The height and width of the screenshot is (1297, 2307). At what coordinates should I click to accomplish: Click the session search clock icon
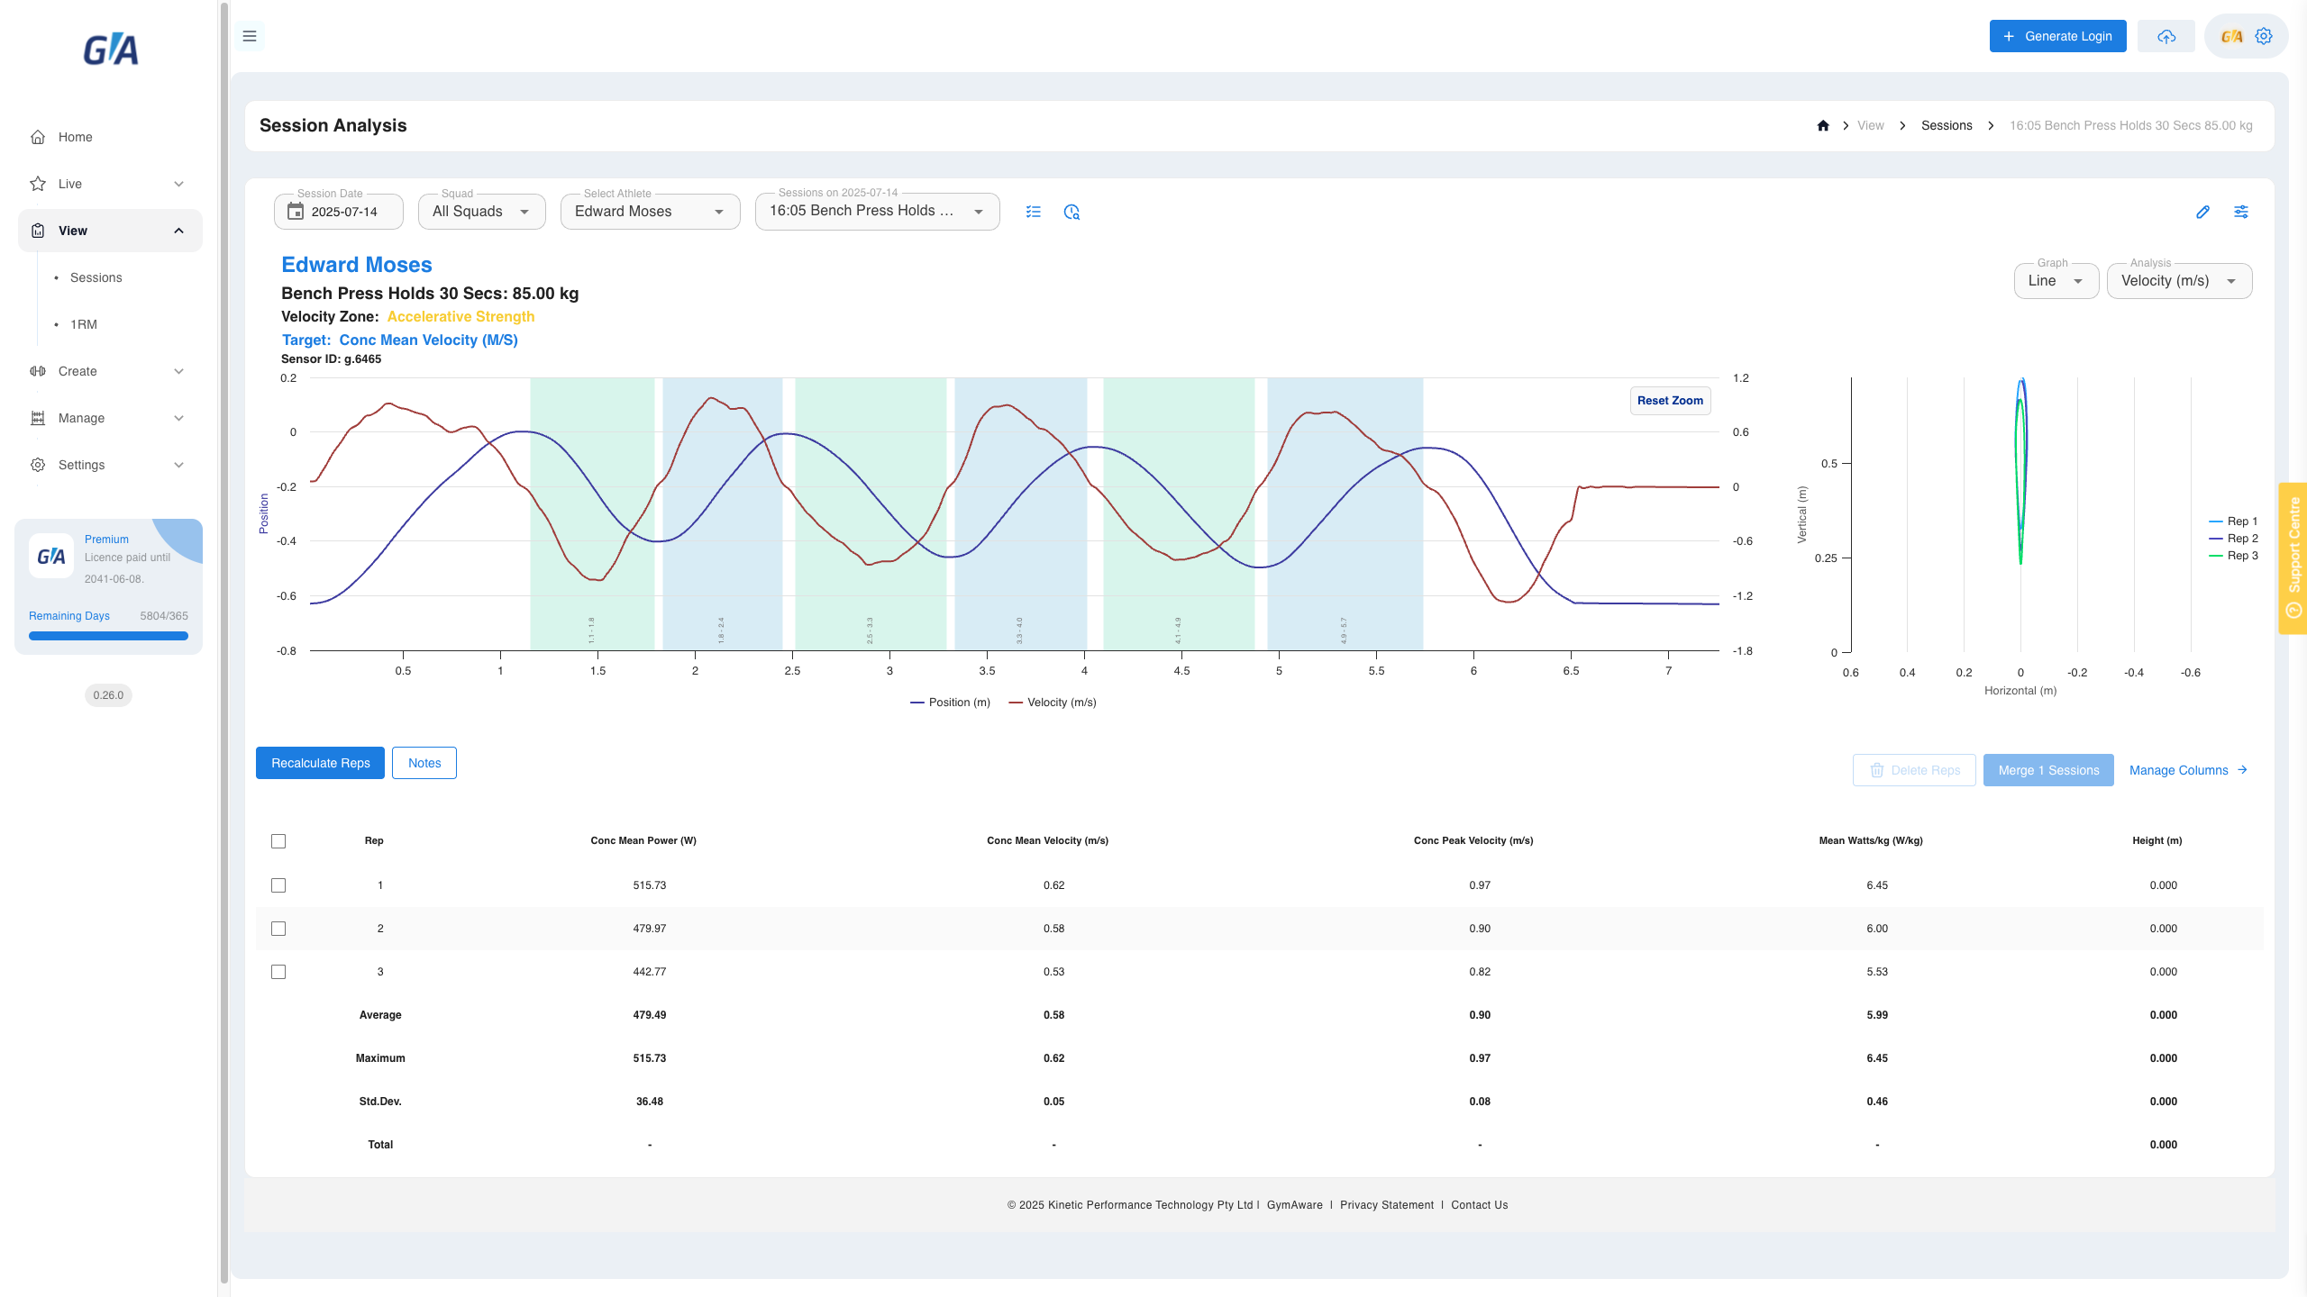pos(1071,212)
